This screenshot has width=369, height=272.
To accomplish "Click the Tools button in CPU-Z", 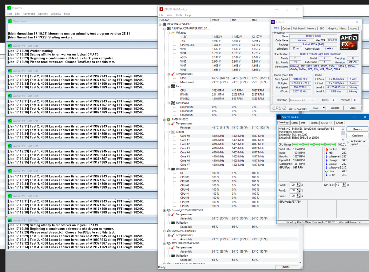I will coord(315,108).
